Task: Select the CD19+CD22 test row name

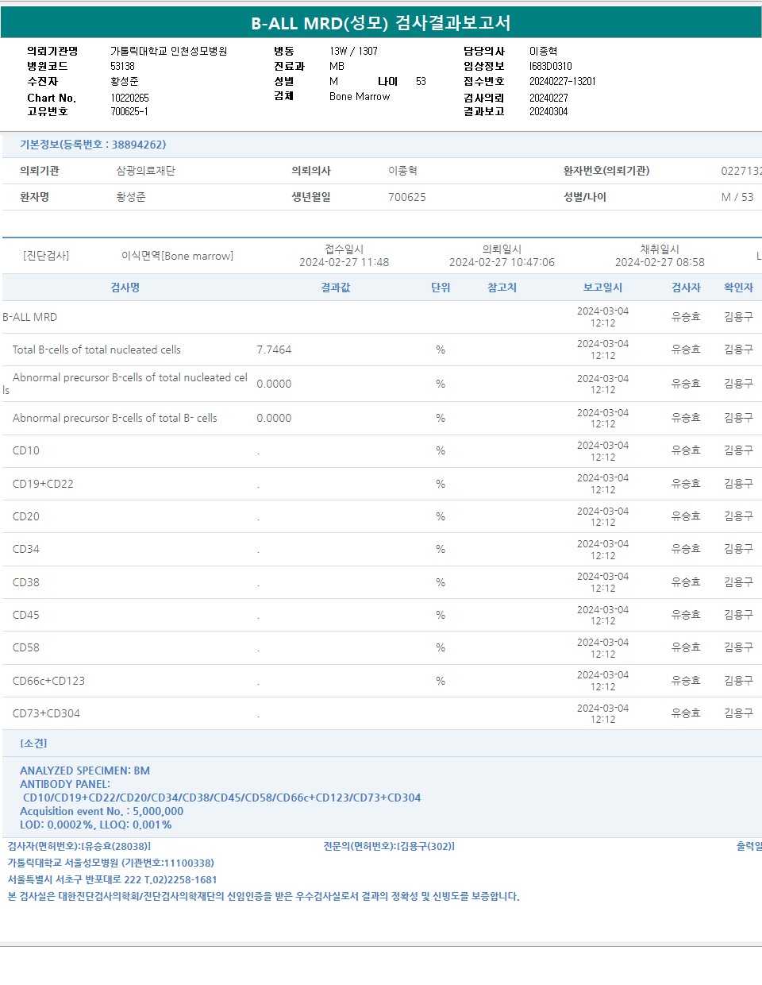Action: (x=43, y=484)
